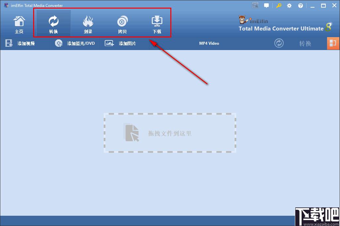Viewport: 340px width, 226px height.
Task: Open help with the question mark icon
Action: click(300, 6)
